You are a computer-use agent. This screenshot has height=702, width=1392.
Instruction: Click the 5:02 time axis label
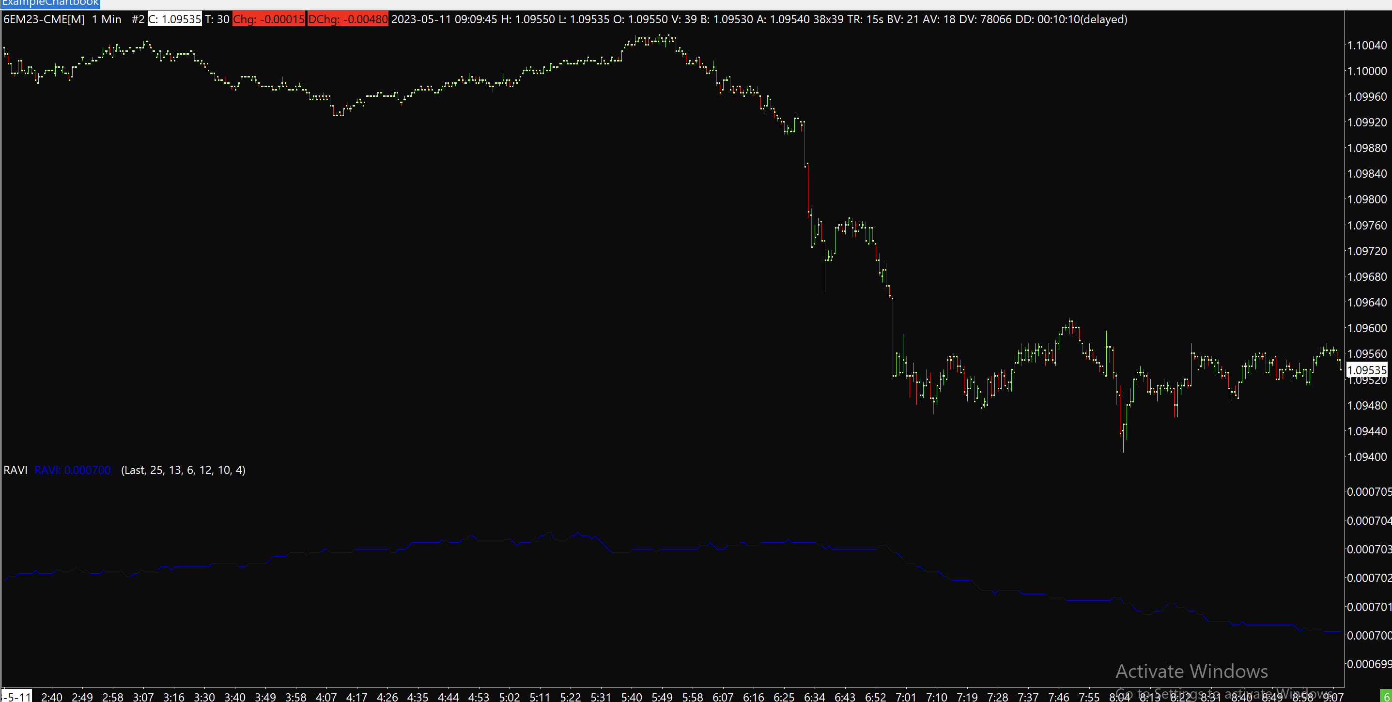509,697
